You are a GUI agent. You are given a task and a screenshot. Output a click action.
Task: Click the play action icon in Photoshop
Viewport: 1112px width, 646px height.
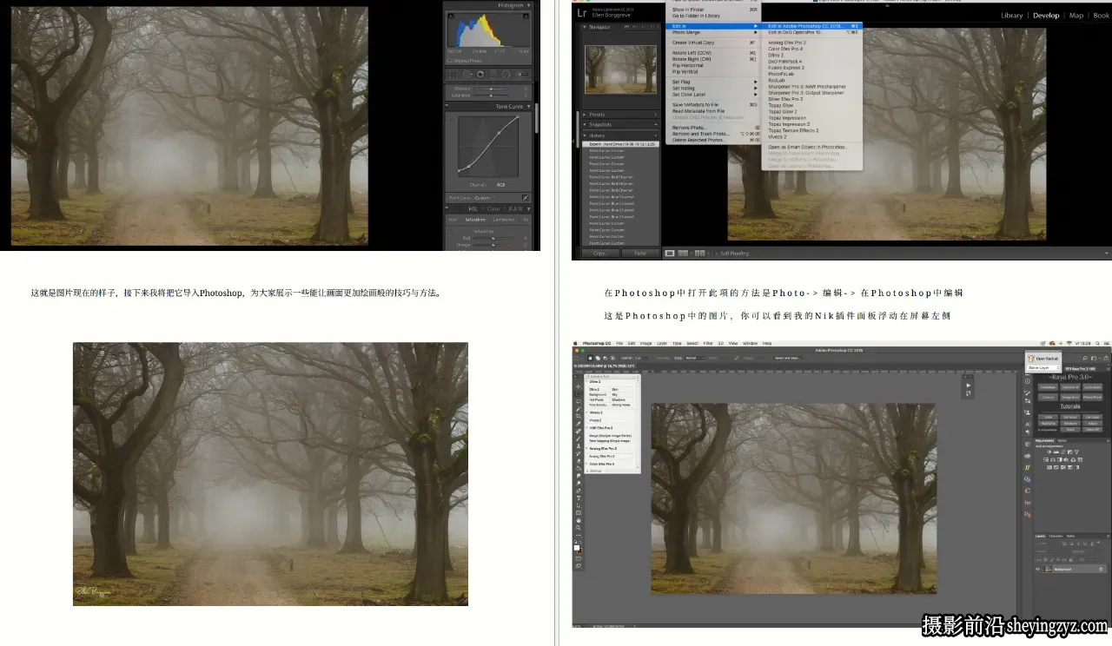tap(969, 385)
